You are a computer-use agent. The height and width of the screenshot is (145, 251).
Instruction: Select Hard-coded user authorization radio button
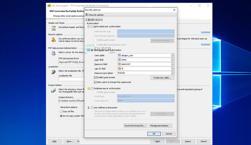pos(92,26)
